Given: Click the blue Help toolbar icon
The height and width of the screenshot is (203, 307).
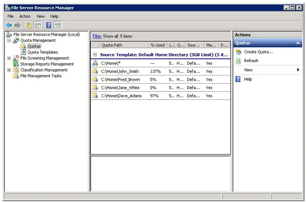Looking at the screenshot, I should 49,25.
